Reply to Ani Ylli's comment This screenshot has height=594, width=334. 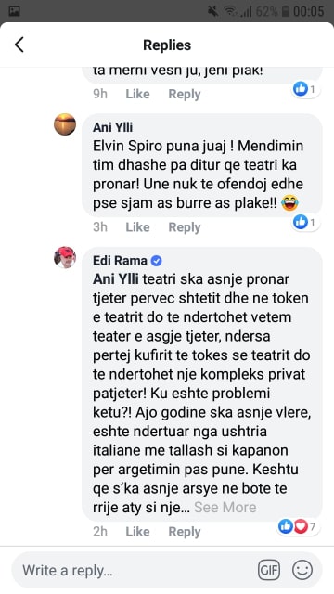tap(185, 226)
